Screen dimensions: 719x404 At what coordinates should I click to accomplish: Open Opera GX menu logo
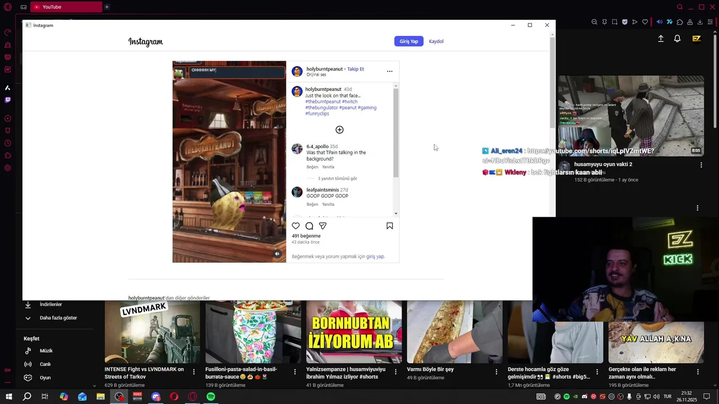[x=8, y=7]
